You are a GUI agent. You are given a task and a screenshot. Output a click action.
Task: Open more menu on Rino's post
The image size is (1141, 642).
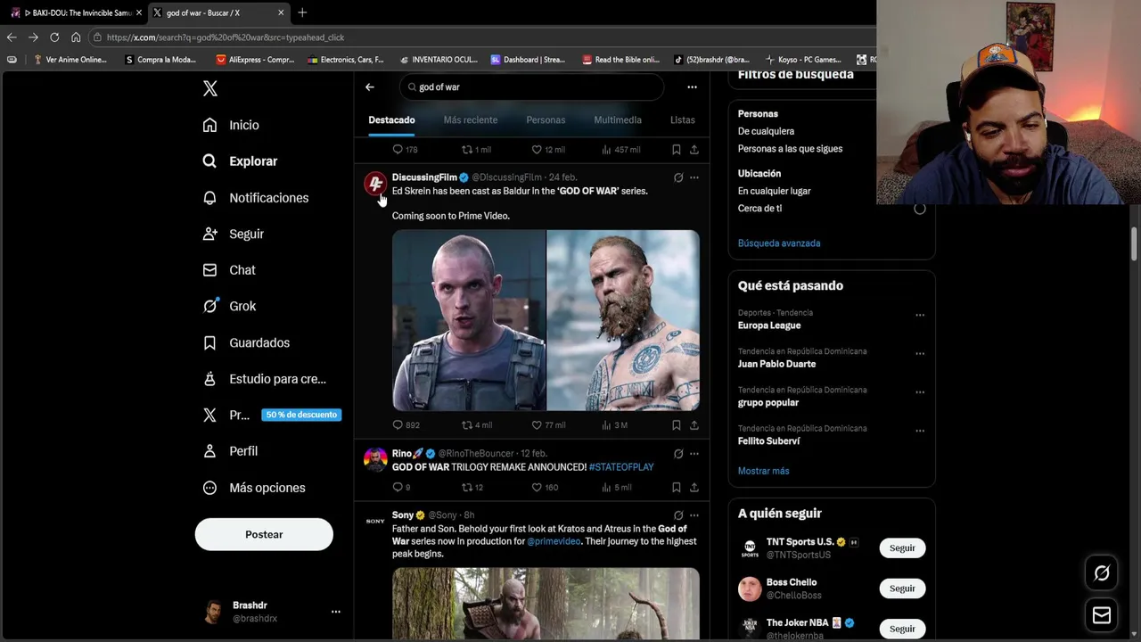tap(694, 454)
